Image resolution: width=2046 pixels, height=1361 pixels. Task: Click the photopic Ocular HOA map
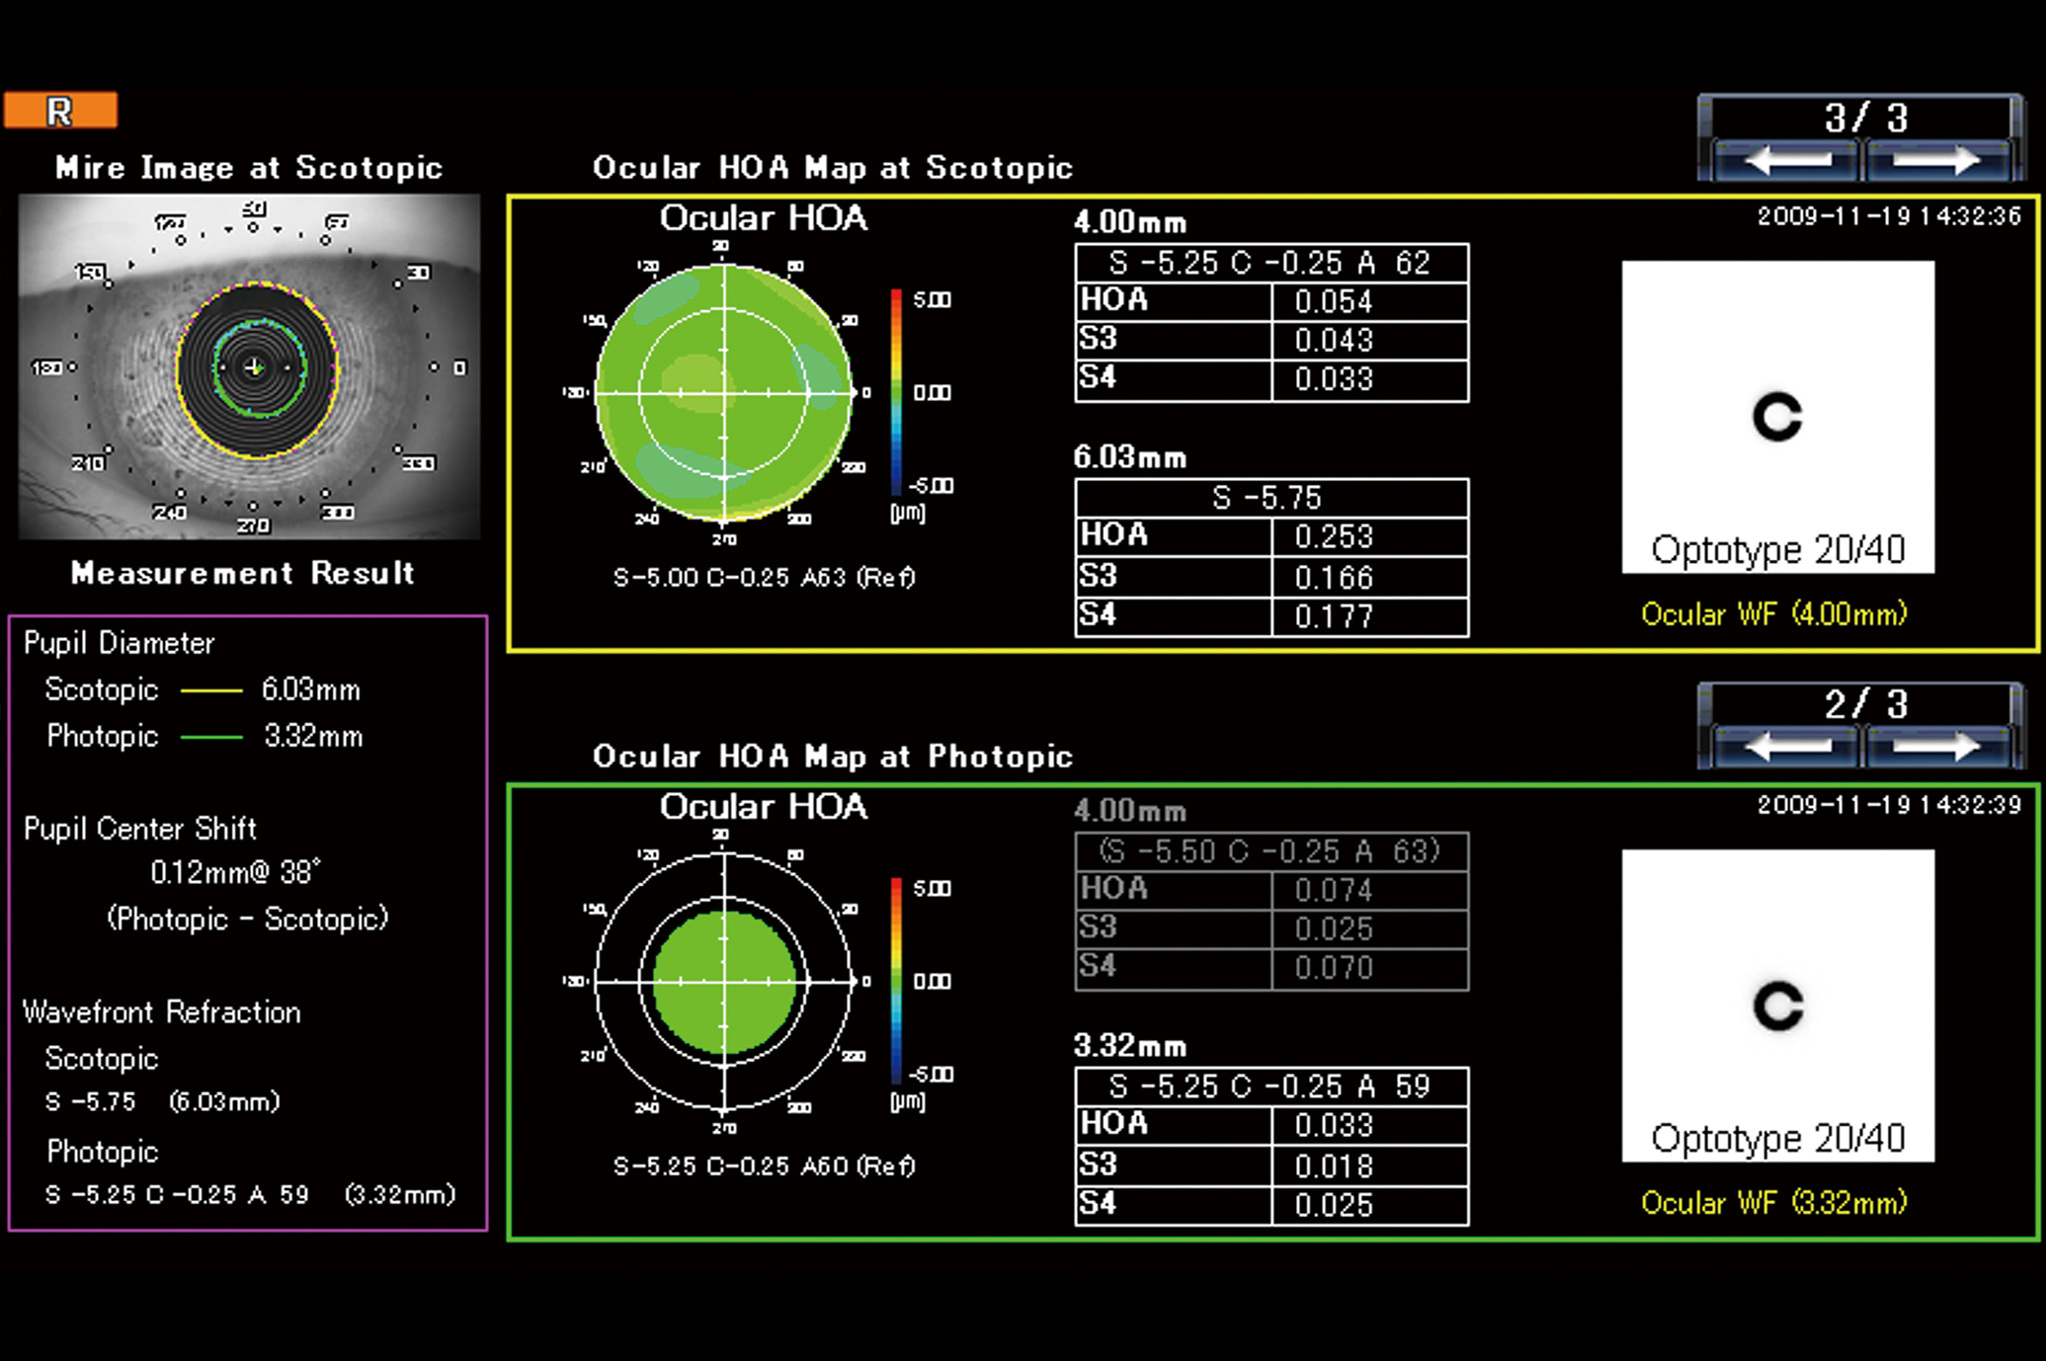point(724,982)
